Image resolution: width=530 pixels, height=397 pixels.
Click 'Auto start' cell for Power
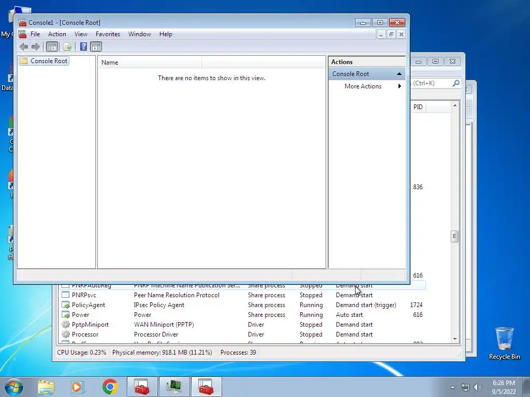click(x=349, y=315)
